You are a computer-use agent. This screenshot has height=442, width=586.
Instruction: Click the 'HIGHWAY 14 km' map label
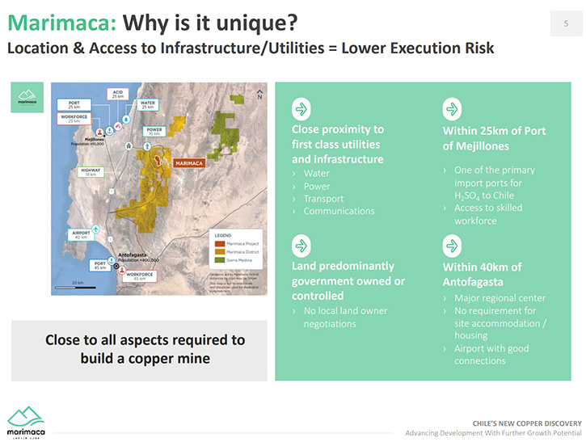tap(91, 172)
